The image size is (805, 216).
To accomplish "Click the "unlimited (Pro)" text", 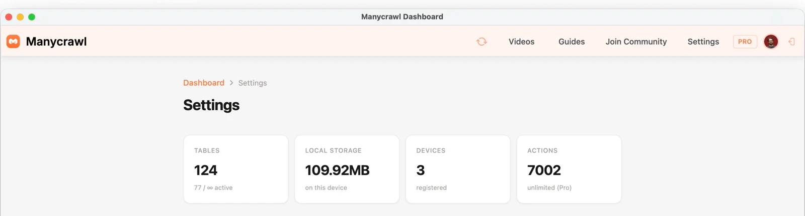I will tap(549, 187).
